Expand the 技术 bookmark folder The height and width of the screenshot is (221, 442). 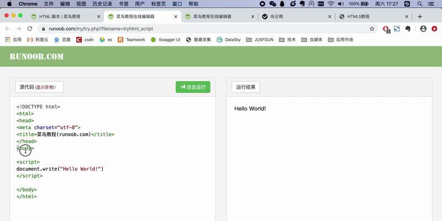click(x=287, y=40)
